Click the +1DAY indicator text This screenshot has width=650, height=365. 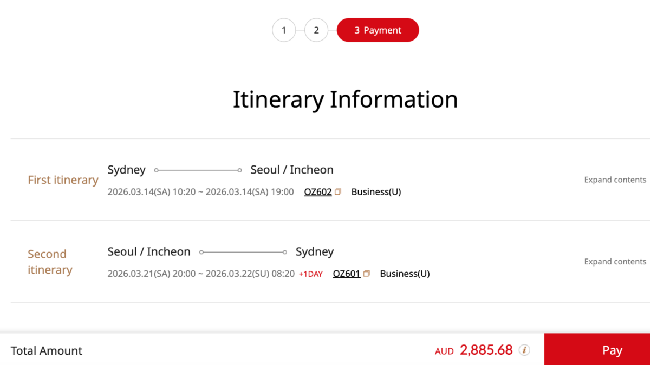point(311,274)
